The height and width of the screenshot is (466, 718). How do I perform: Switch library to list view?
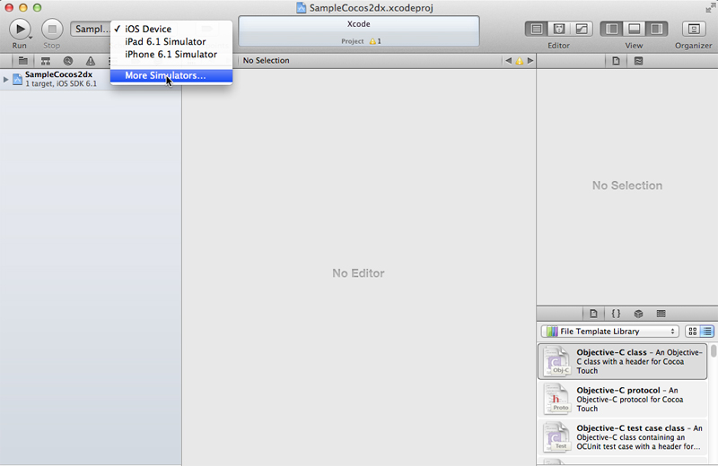click(x=707, y=331)
